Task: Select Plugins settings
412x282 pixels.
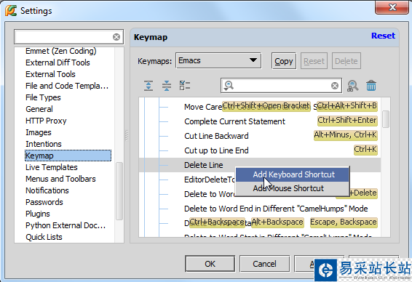Action: point(38,214)
